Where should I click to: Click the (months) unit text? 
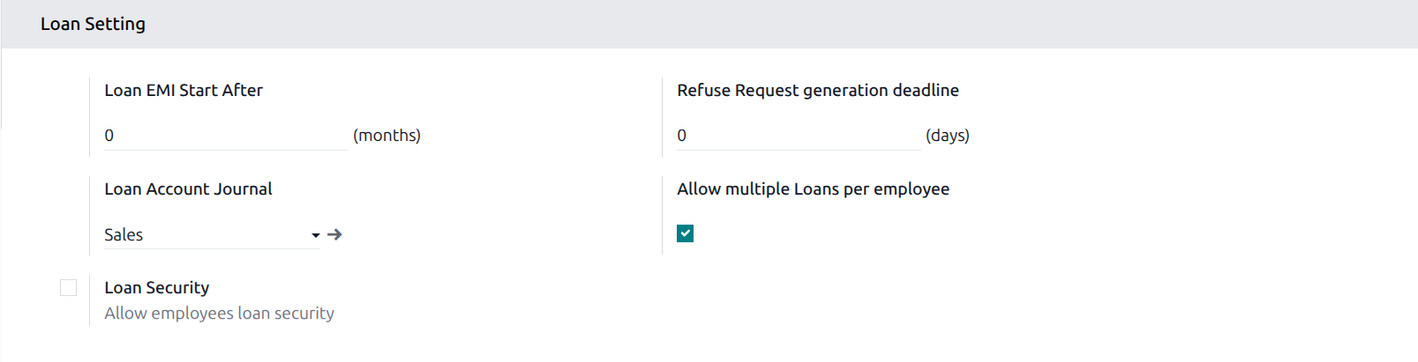pyautogui.click(x=386, y=136)
